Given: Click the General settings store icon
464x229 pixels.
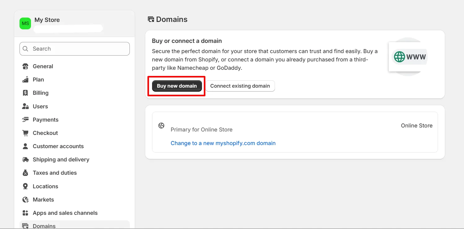Looking at the screenshot, I should [x=25, y=66].
